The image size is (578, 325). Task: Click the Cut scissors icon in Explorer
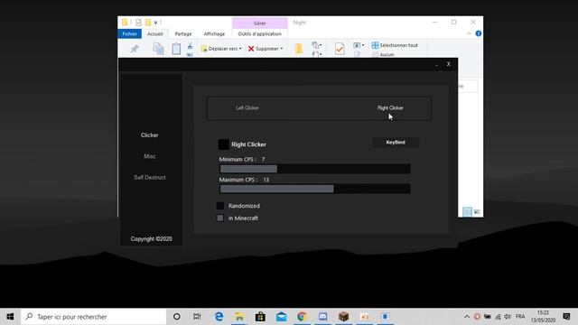point(190,46)
